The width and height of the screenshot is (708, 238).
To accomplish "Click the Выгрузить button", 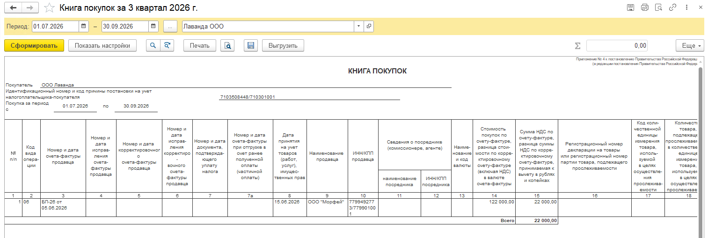I will (283, 45).
